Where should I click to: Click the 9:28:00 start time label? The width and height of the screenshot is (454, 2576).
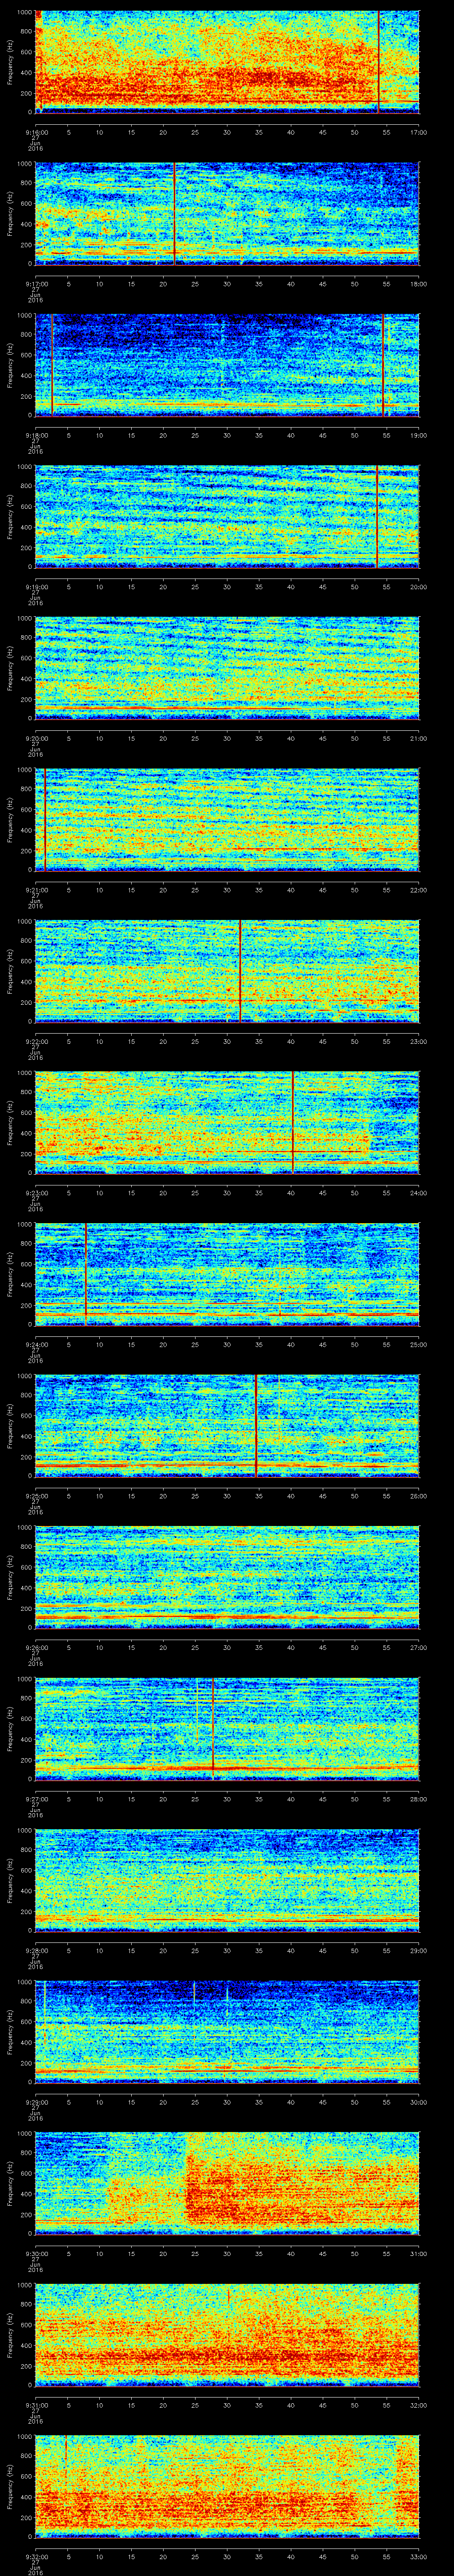[37, 1950]
